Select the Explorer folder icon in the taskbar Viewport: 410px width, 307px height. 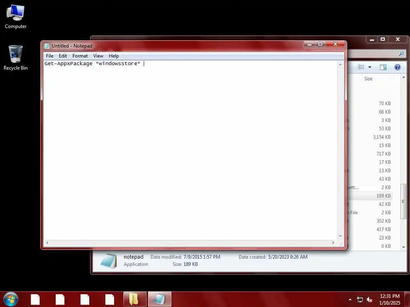click(135, 299)
